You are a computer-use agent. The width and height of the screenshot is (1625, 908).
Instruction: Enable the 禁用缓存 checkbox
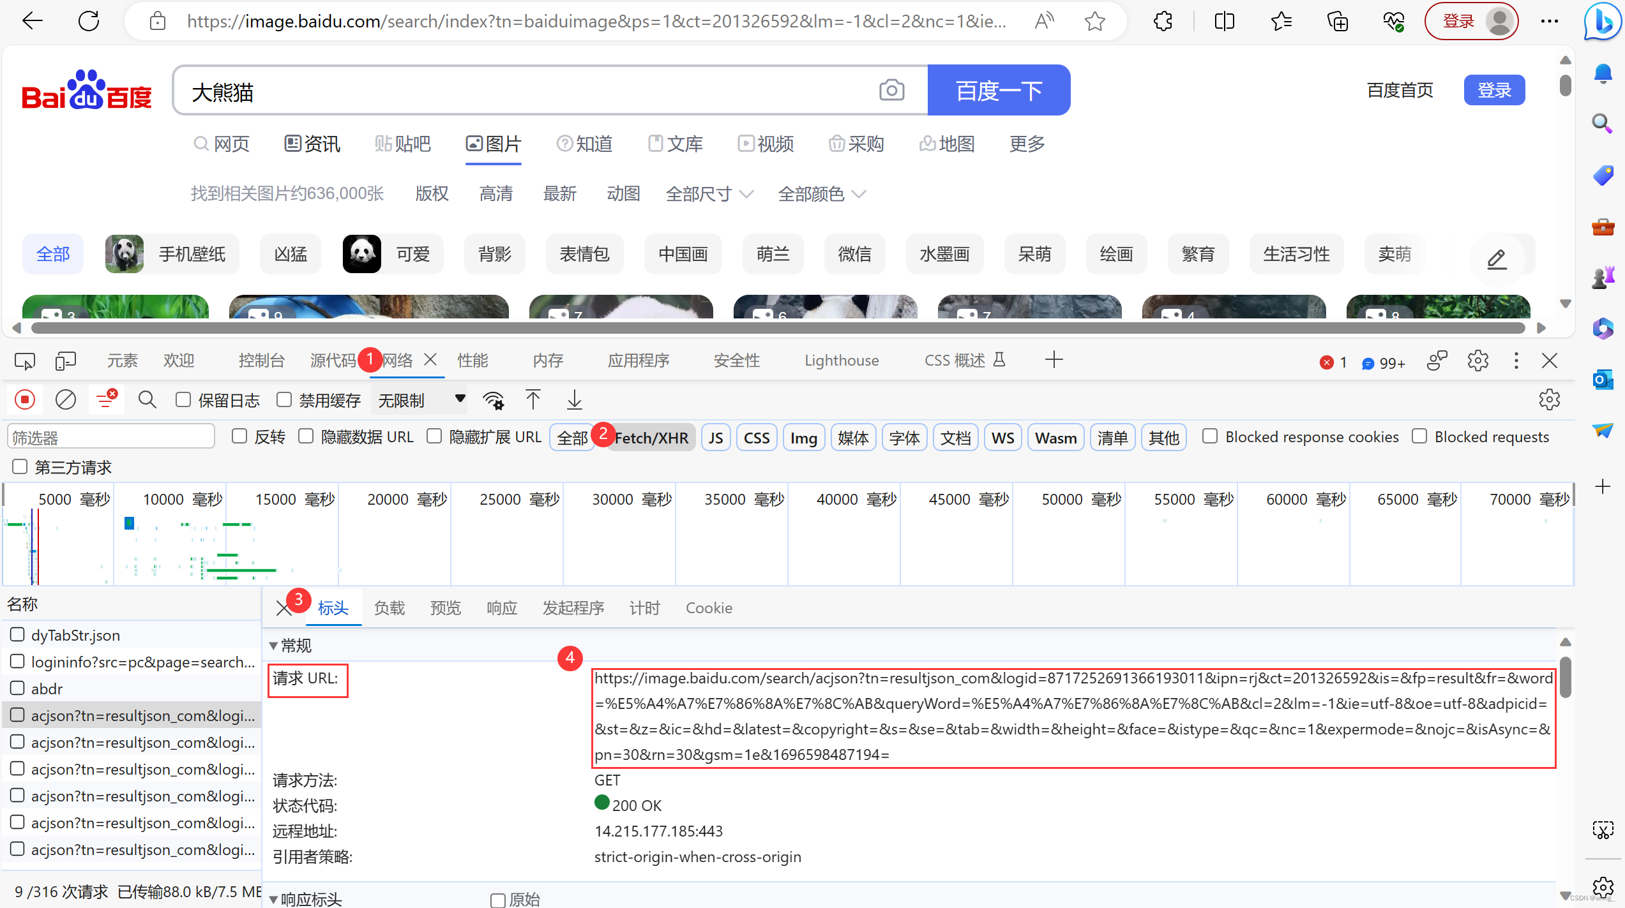284,400
